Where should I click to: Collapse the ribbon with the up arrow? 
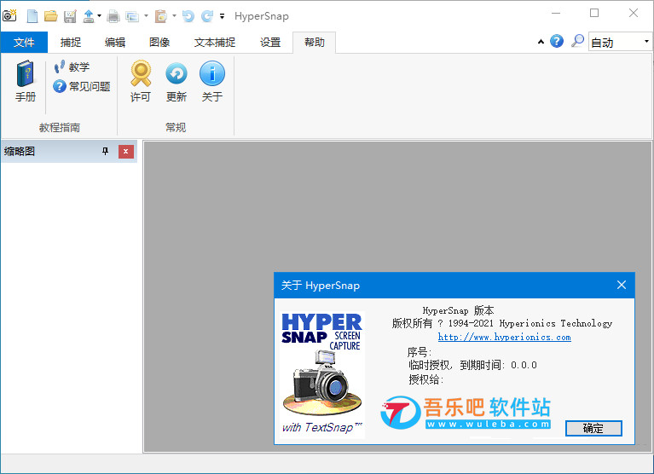tap(541, 42)
